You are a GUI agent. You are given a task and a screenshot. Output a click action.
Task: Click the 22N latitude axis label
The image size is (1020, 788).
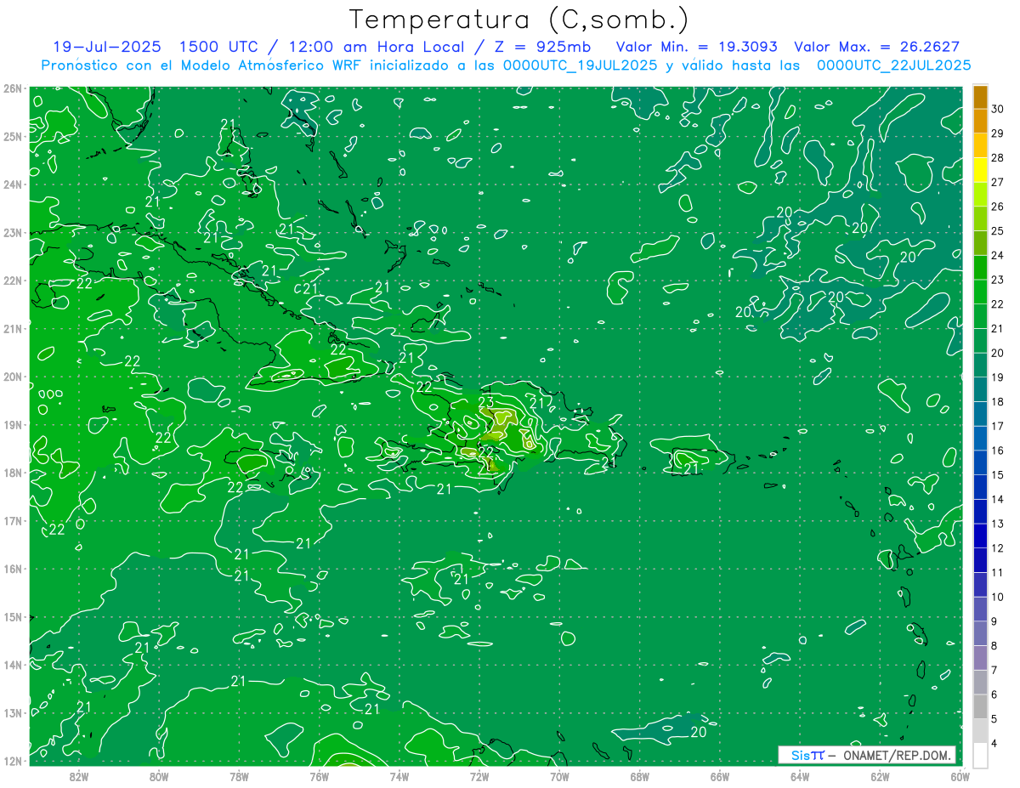[x=13, y=281]
